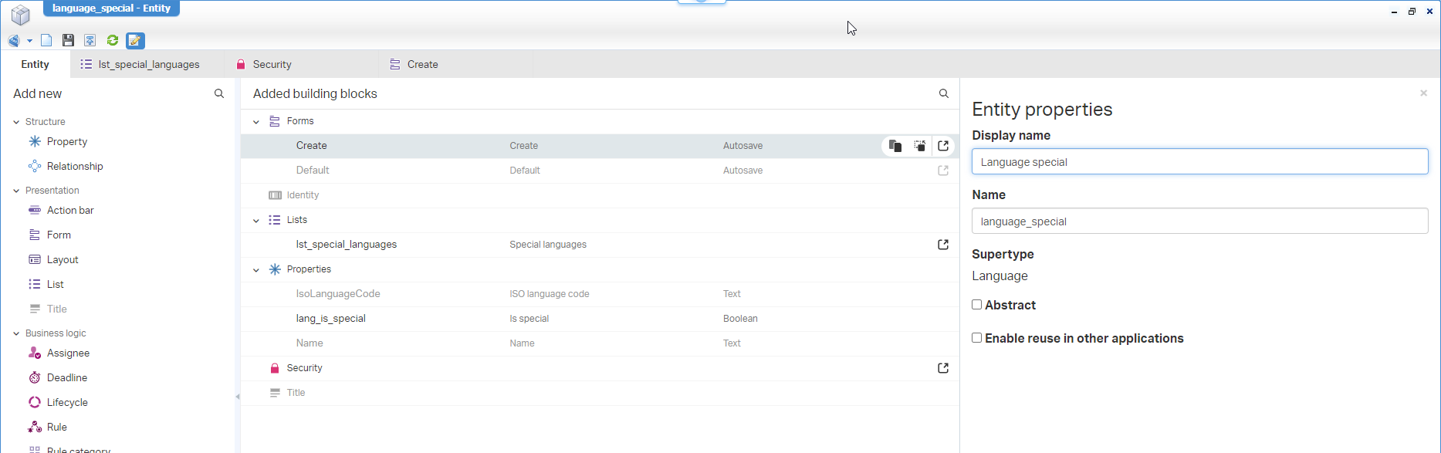Open lst_special_languages list via its open icon

[x=943, y=245]
